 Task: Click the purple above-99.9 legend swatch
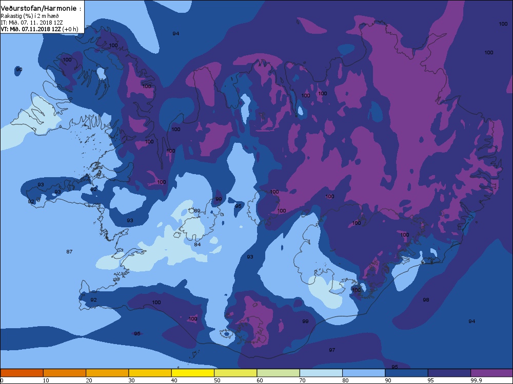click(492, 373)
